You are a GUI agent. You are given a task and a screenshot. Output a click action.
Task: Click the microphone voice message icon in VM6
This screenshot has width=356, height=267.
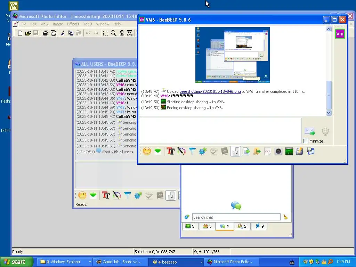(325, 131)
